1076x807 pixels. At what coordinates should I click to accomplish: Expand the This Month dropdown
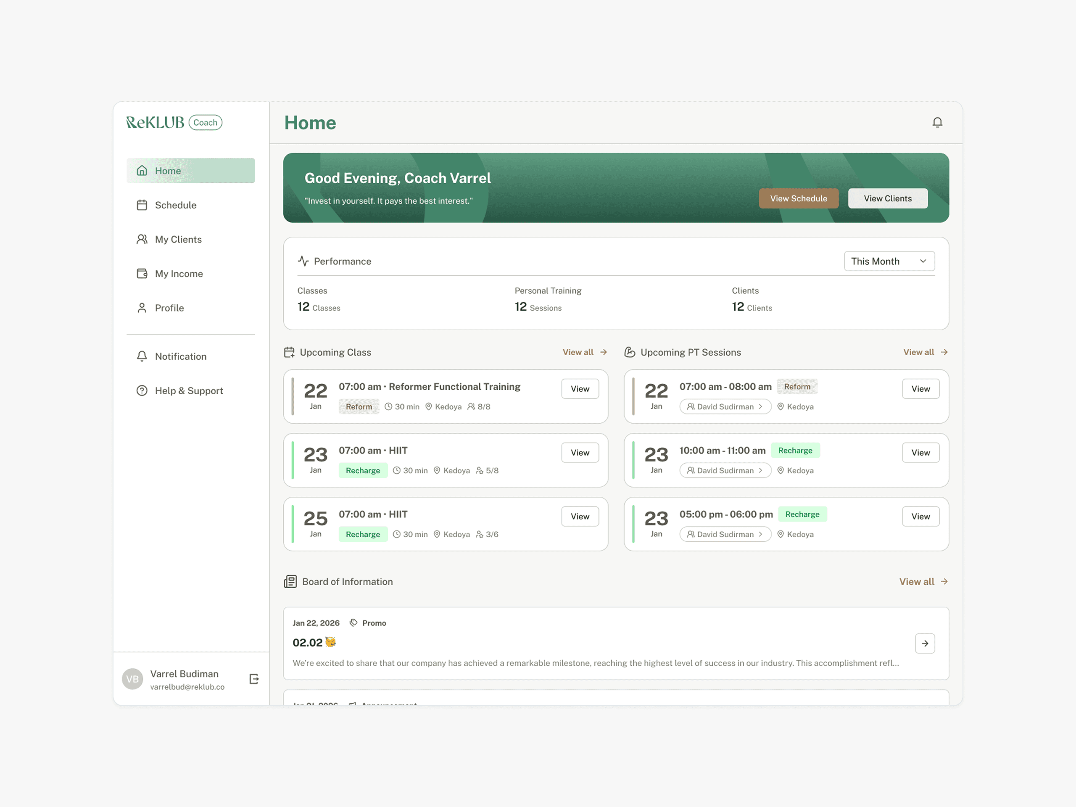[889, 261]
